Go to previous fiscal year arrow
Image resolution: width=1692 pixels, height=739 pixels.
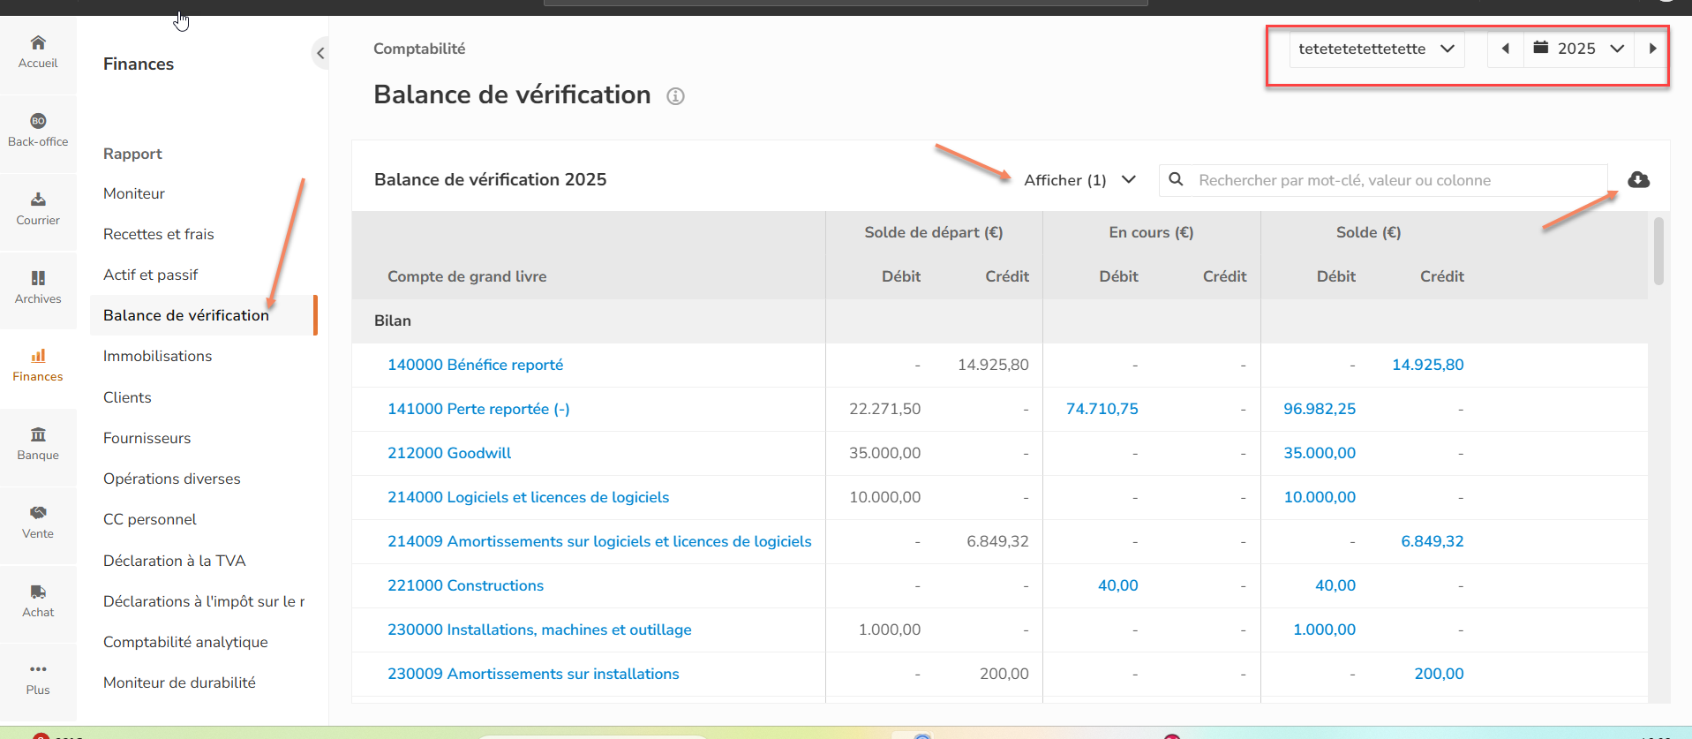[1506, 49]
